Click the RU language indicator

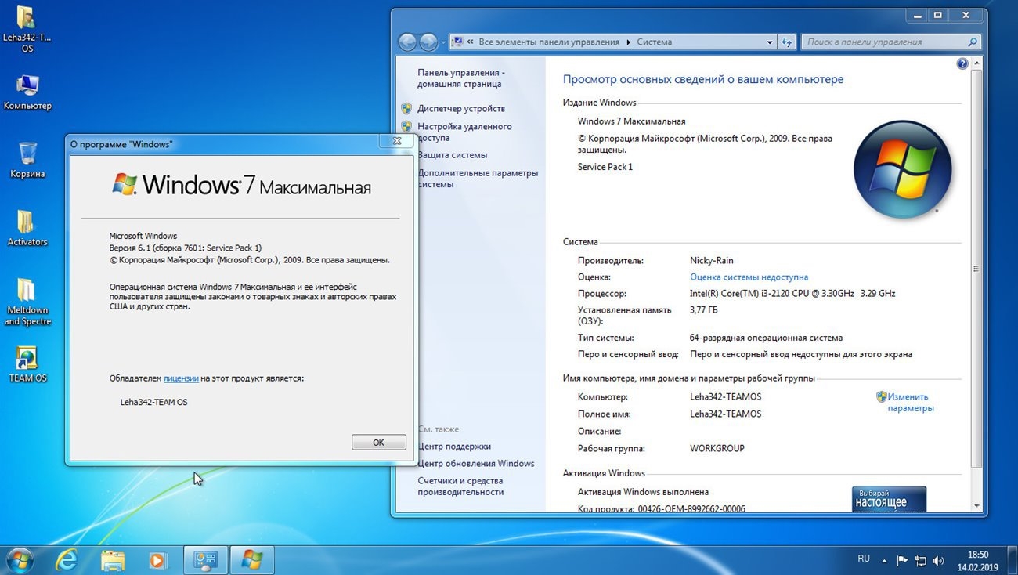(863, 559)
